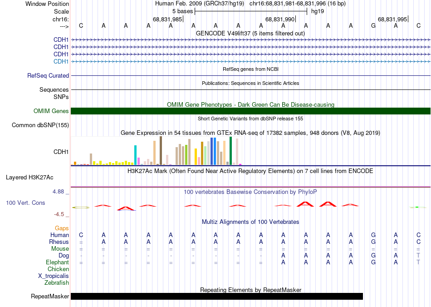The width and height of the screenshot is (431, 307).
Task: Click the tallest brown GTEx expression bar
Action: 161,150
